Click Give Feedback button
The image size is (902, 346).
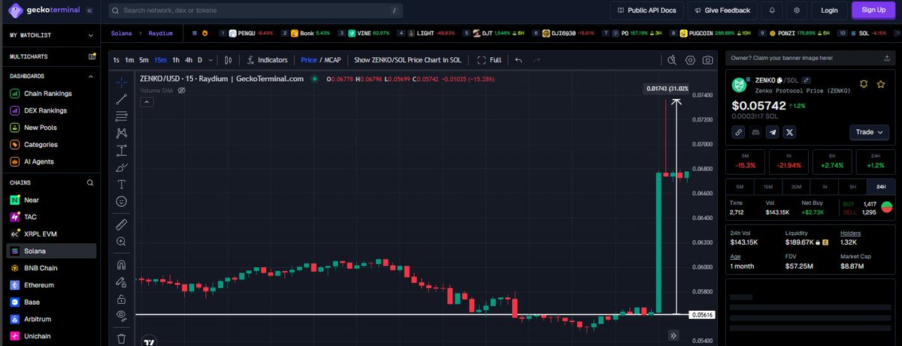pos(722,11)
